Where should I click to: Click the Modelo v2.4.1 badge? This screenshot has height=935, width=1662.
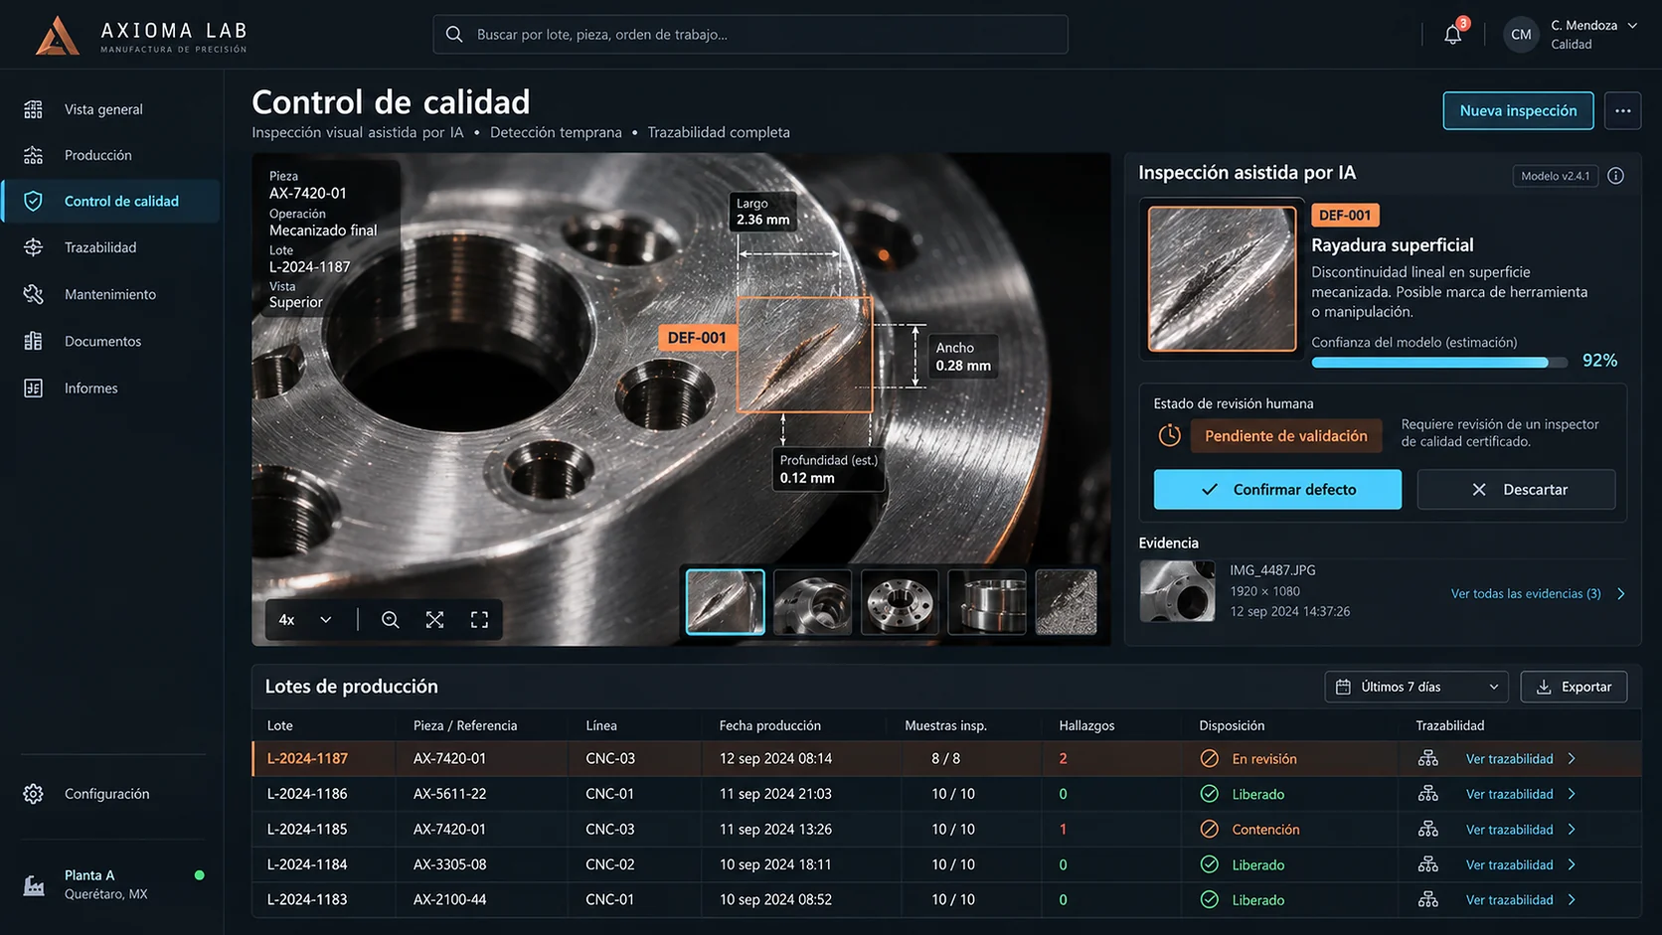point(1555,176)
